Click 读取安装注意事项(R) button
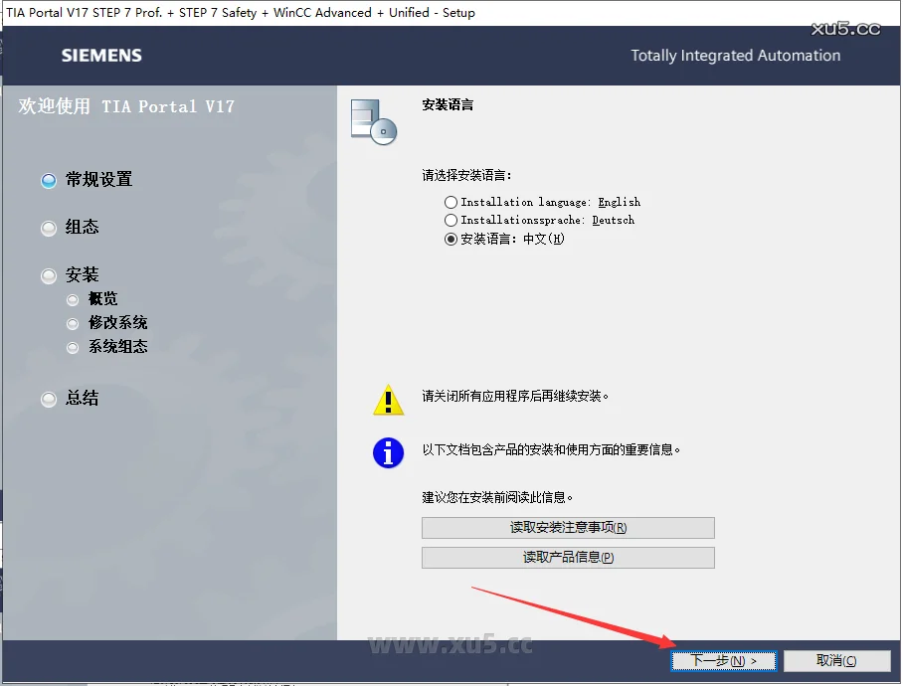The height and width of the screenshot is (686, 903). (567, 527)
